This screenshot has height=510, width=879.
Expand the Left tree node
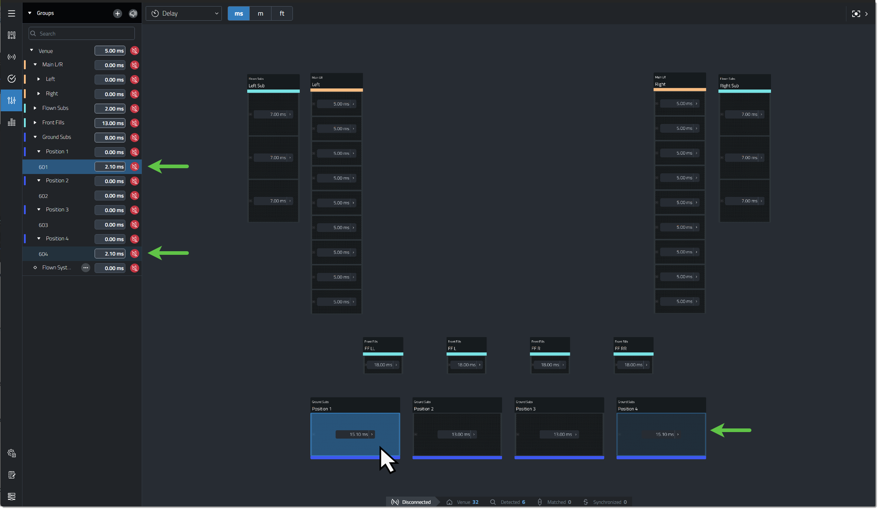click(x=39, y=79)
